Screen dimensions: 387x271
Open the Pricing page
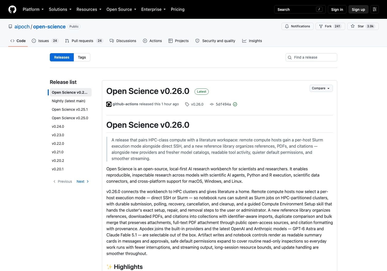(x=178, y=9)
